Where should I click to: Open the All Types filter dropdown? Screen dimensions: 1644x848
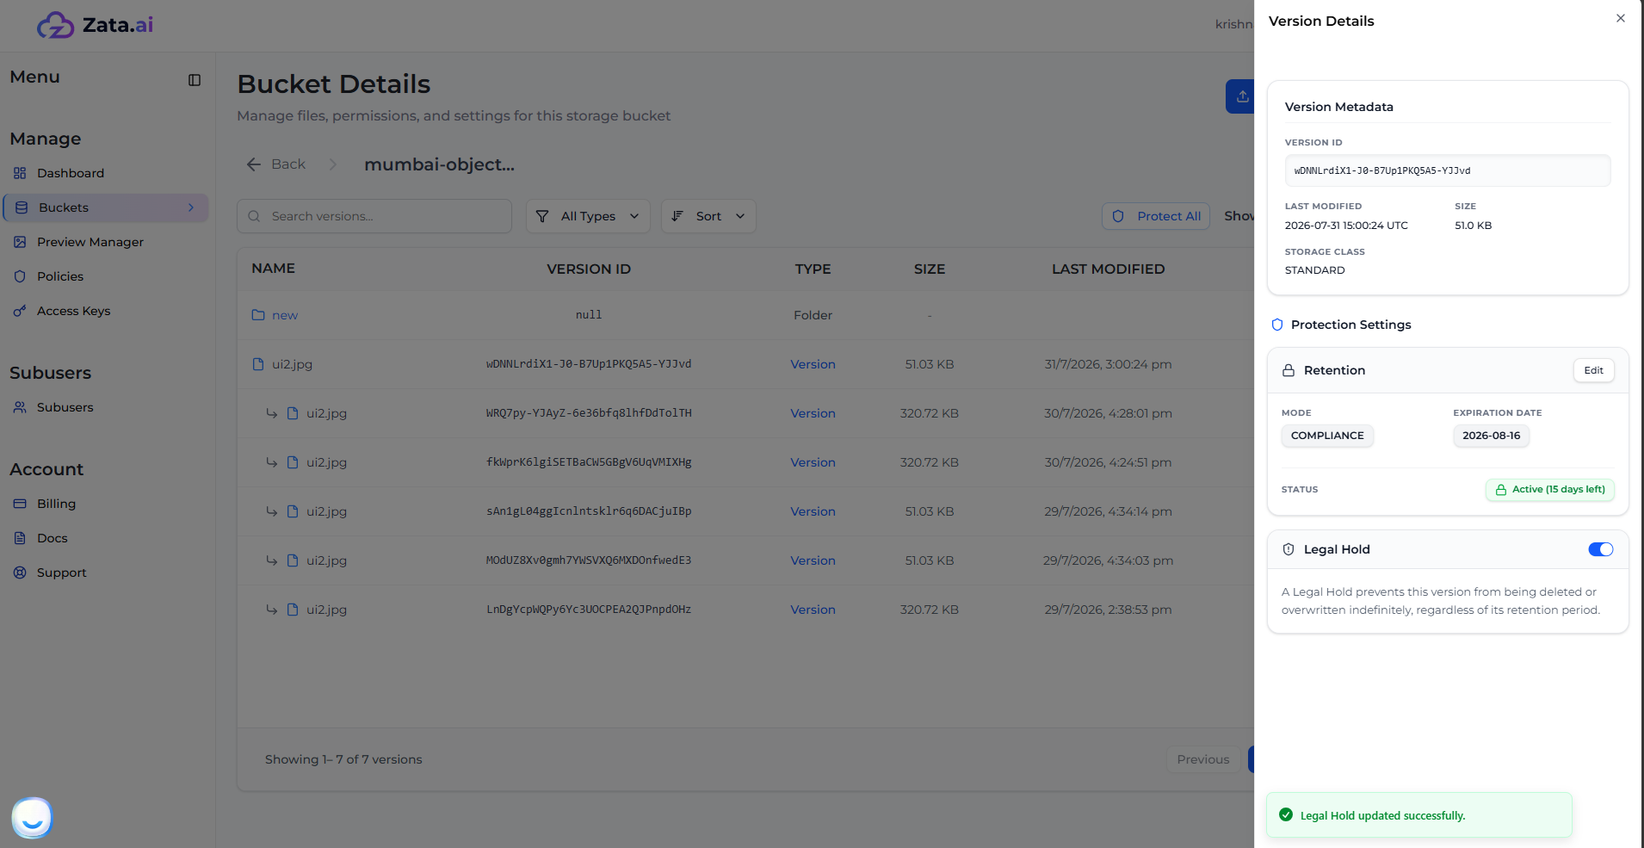coord(588,216)
